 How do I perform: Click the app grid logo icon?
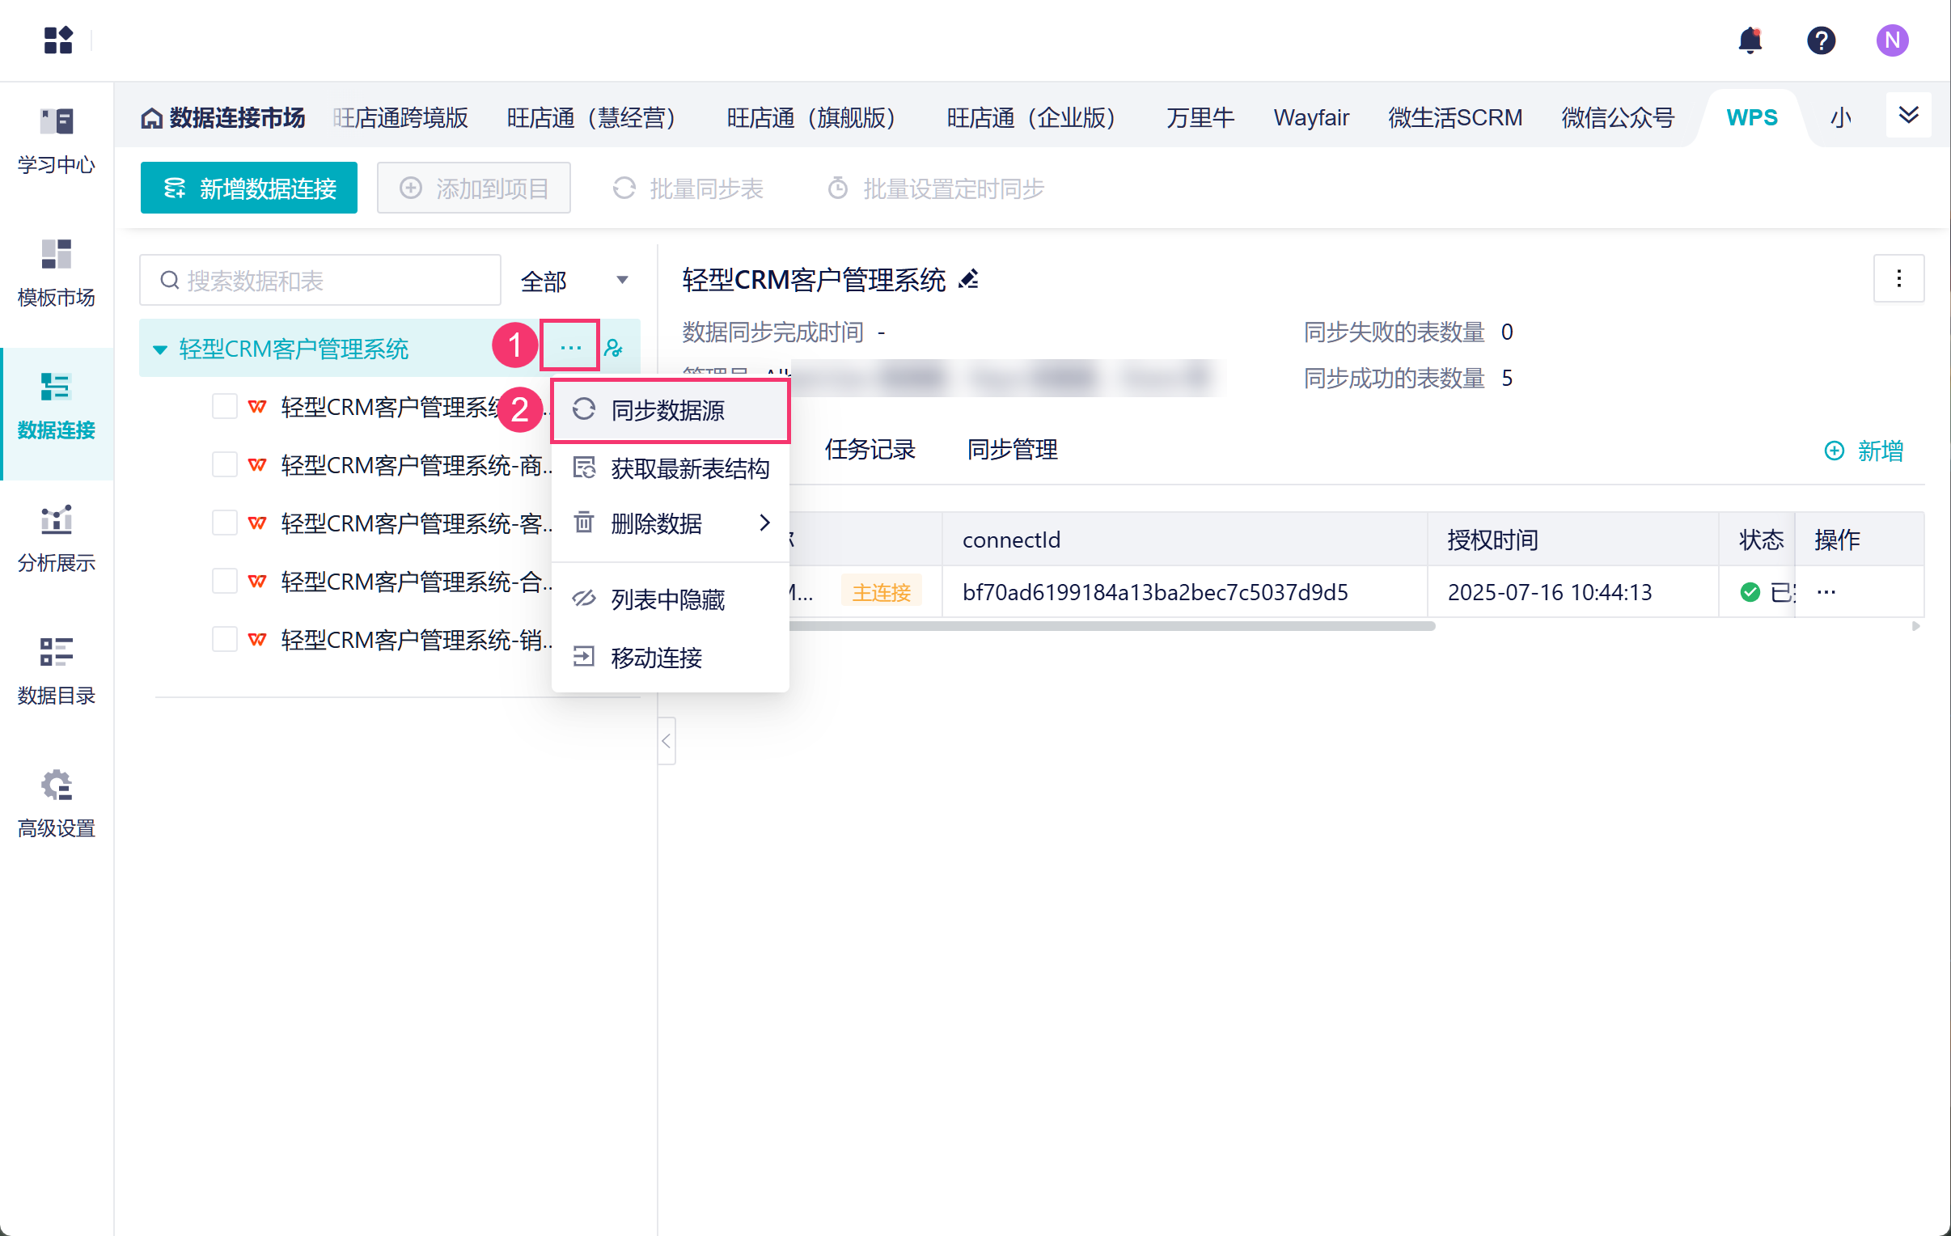[x=58, y=40]
